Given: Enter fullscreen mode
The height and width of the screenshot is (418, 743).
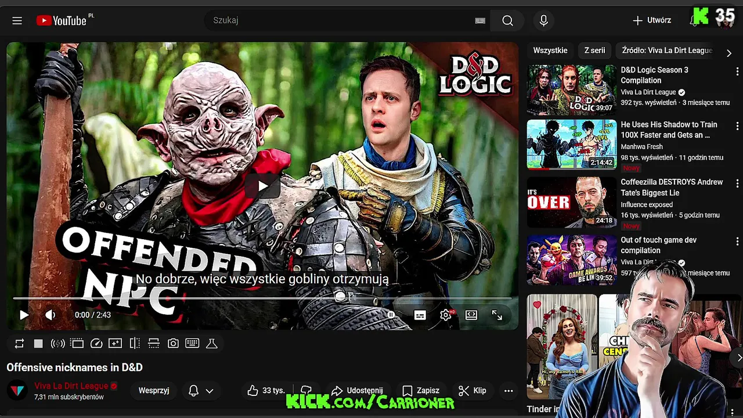Looking at the screenshot, I should pyautogui.click(x=497, y=315).
